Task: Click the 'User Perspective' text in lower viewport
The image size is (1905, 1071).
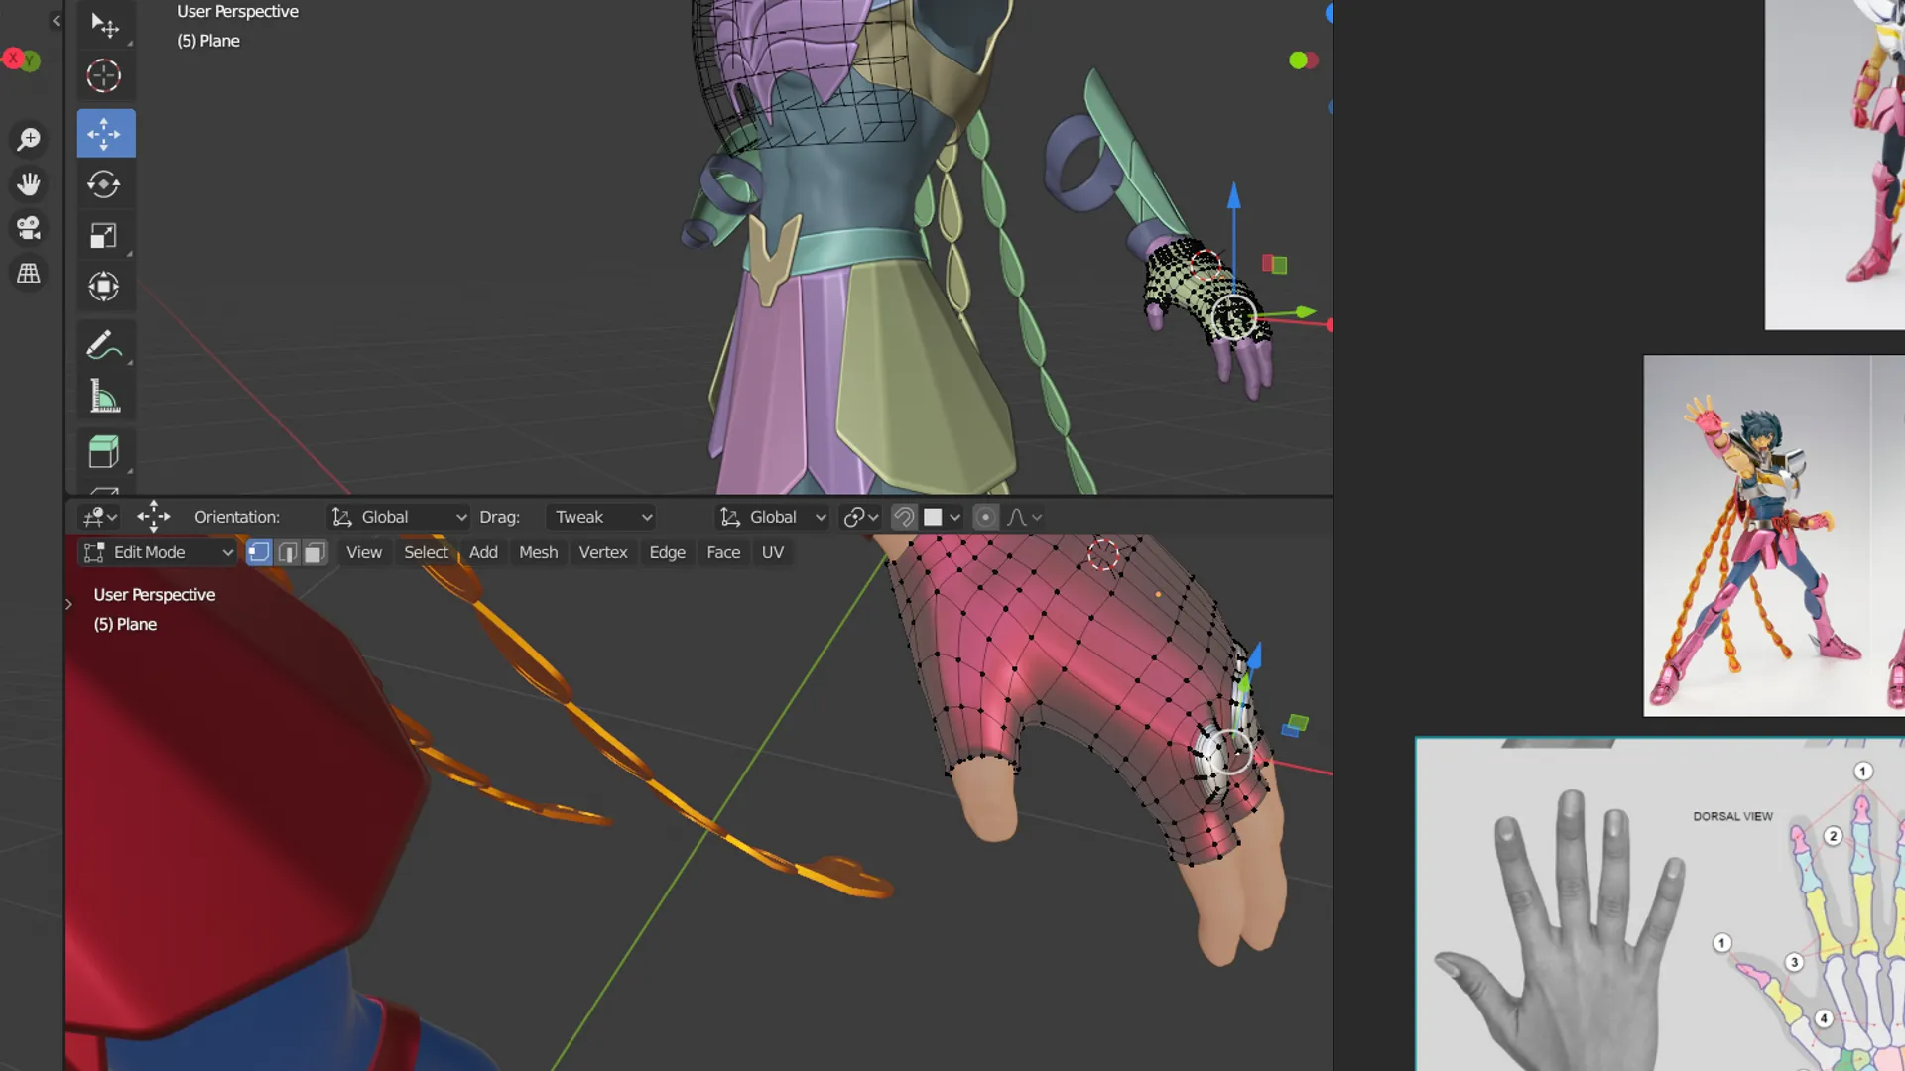Action: (155, 594)
